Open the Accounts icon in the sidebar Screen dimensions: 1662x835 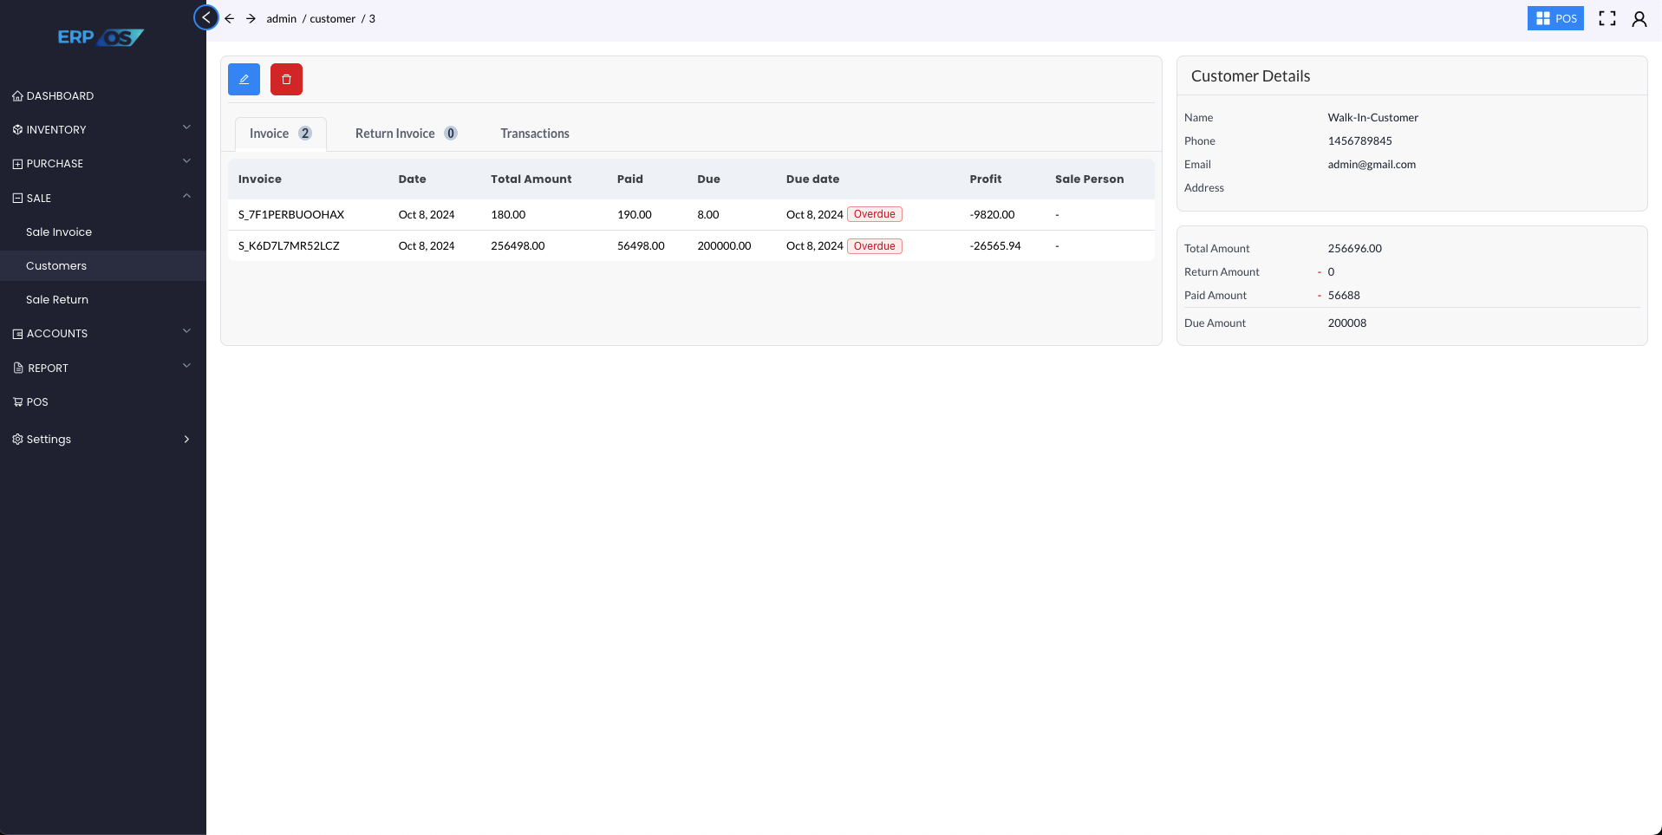17,333
